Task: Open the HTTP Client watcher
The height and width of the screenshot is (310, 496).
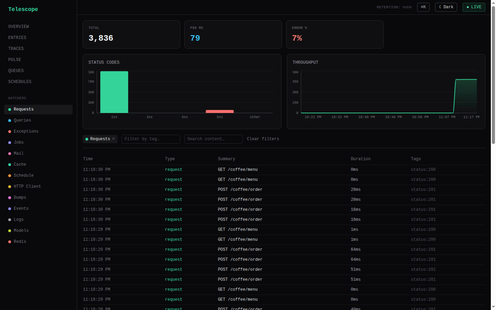Action: (x=38, y=186)
